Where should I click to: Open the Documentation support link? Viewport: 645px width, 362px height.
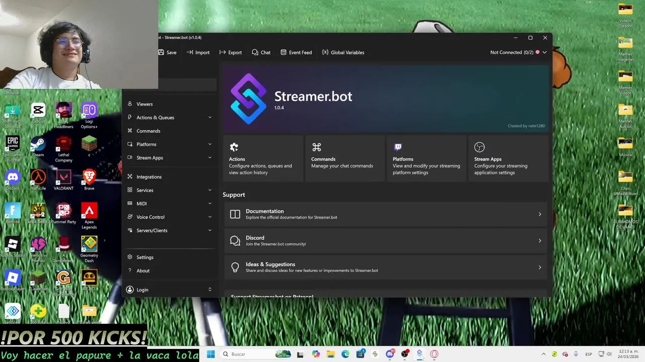385,214
